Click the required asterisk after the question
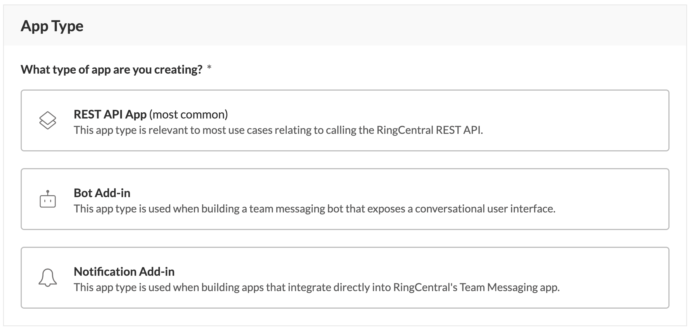Viewport: 691px width, 329px height. tap(209, 68)
